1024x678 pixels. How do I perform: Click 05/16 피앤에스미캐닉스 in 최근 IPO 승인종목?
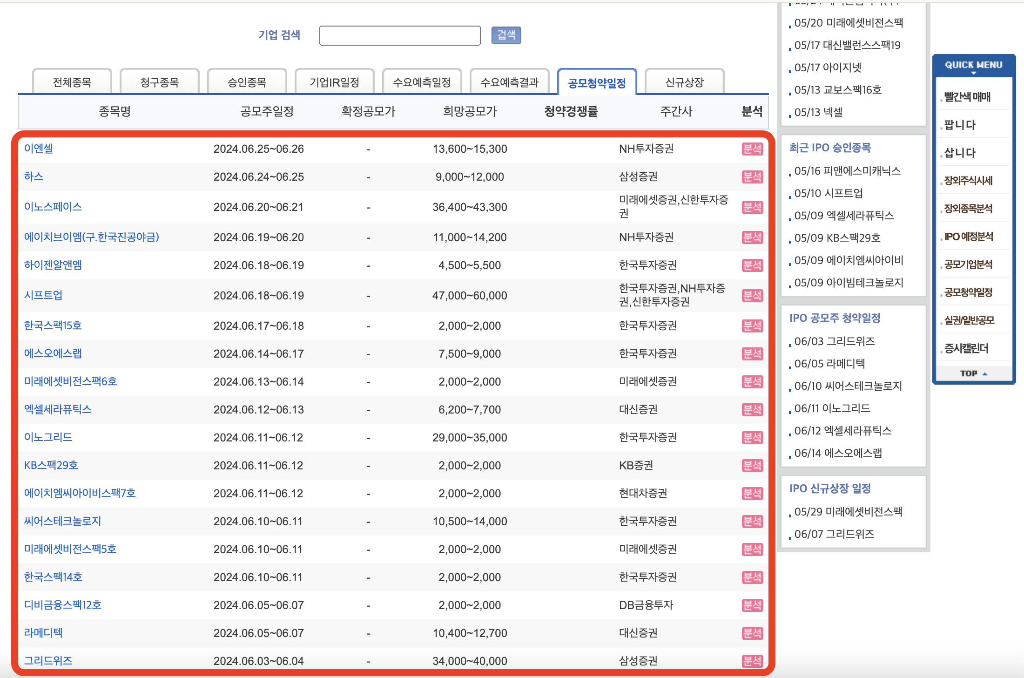pyautogui.click(x=847, y=171)
